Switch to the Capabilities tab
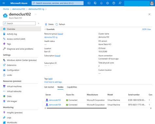155x124 pixels. pyautogui.click(x=72, y=87)
